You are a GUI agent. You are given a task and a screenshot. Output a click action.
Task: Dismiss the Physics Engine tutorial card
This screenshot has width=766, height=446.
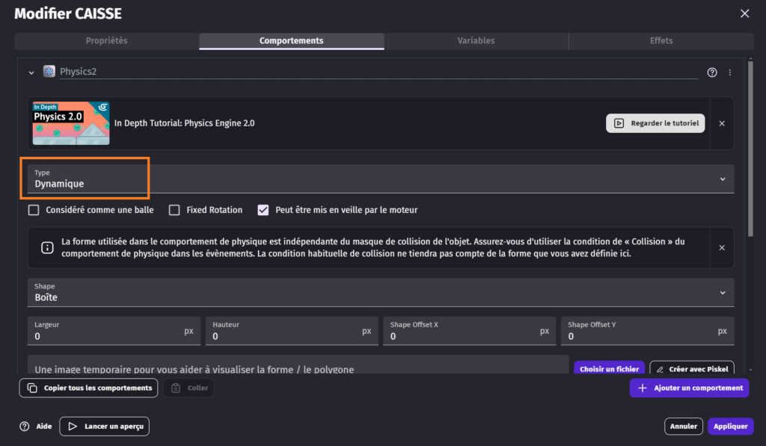click(x=722, y=123)
